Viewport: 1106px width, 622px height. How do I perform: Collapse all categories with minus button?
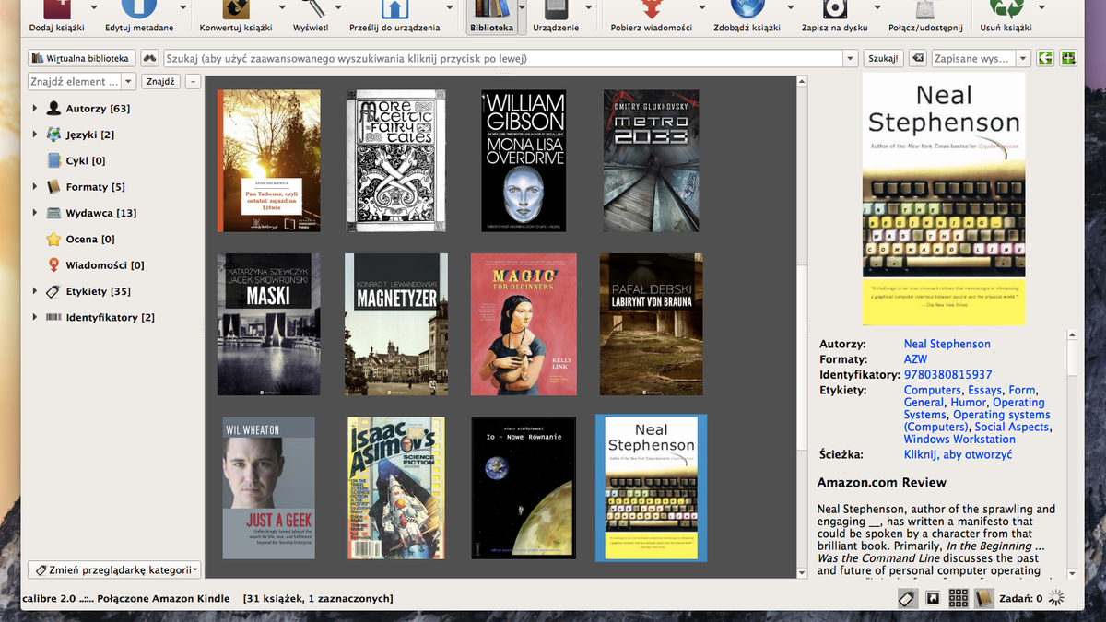point(193,81)
